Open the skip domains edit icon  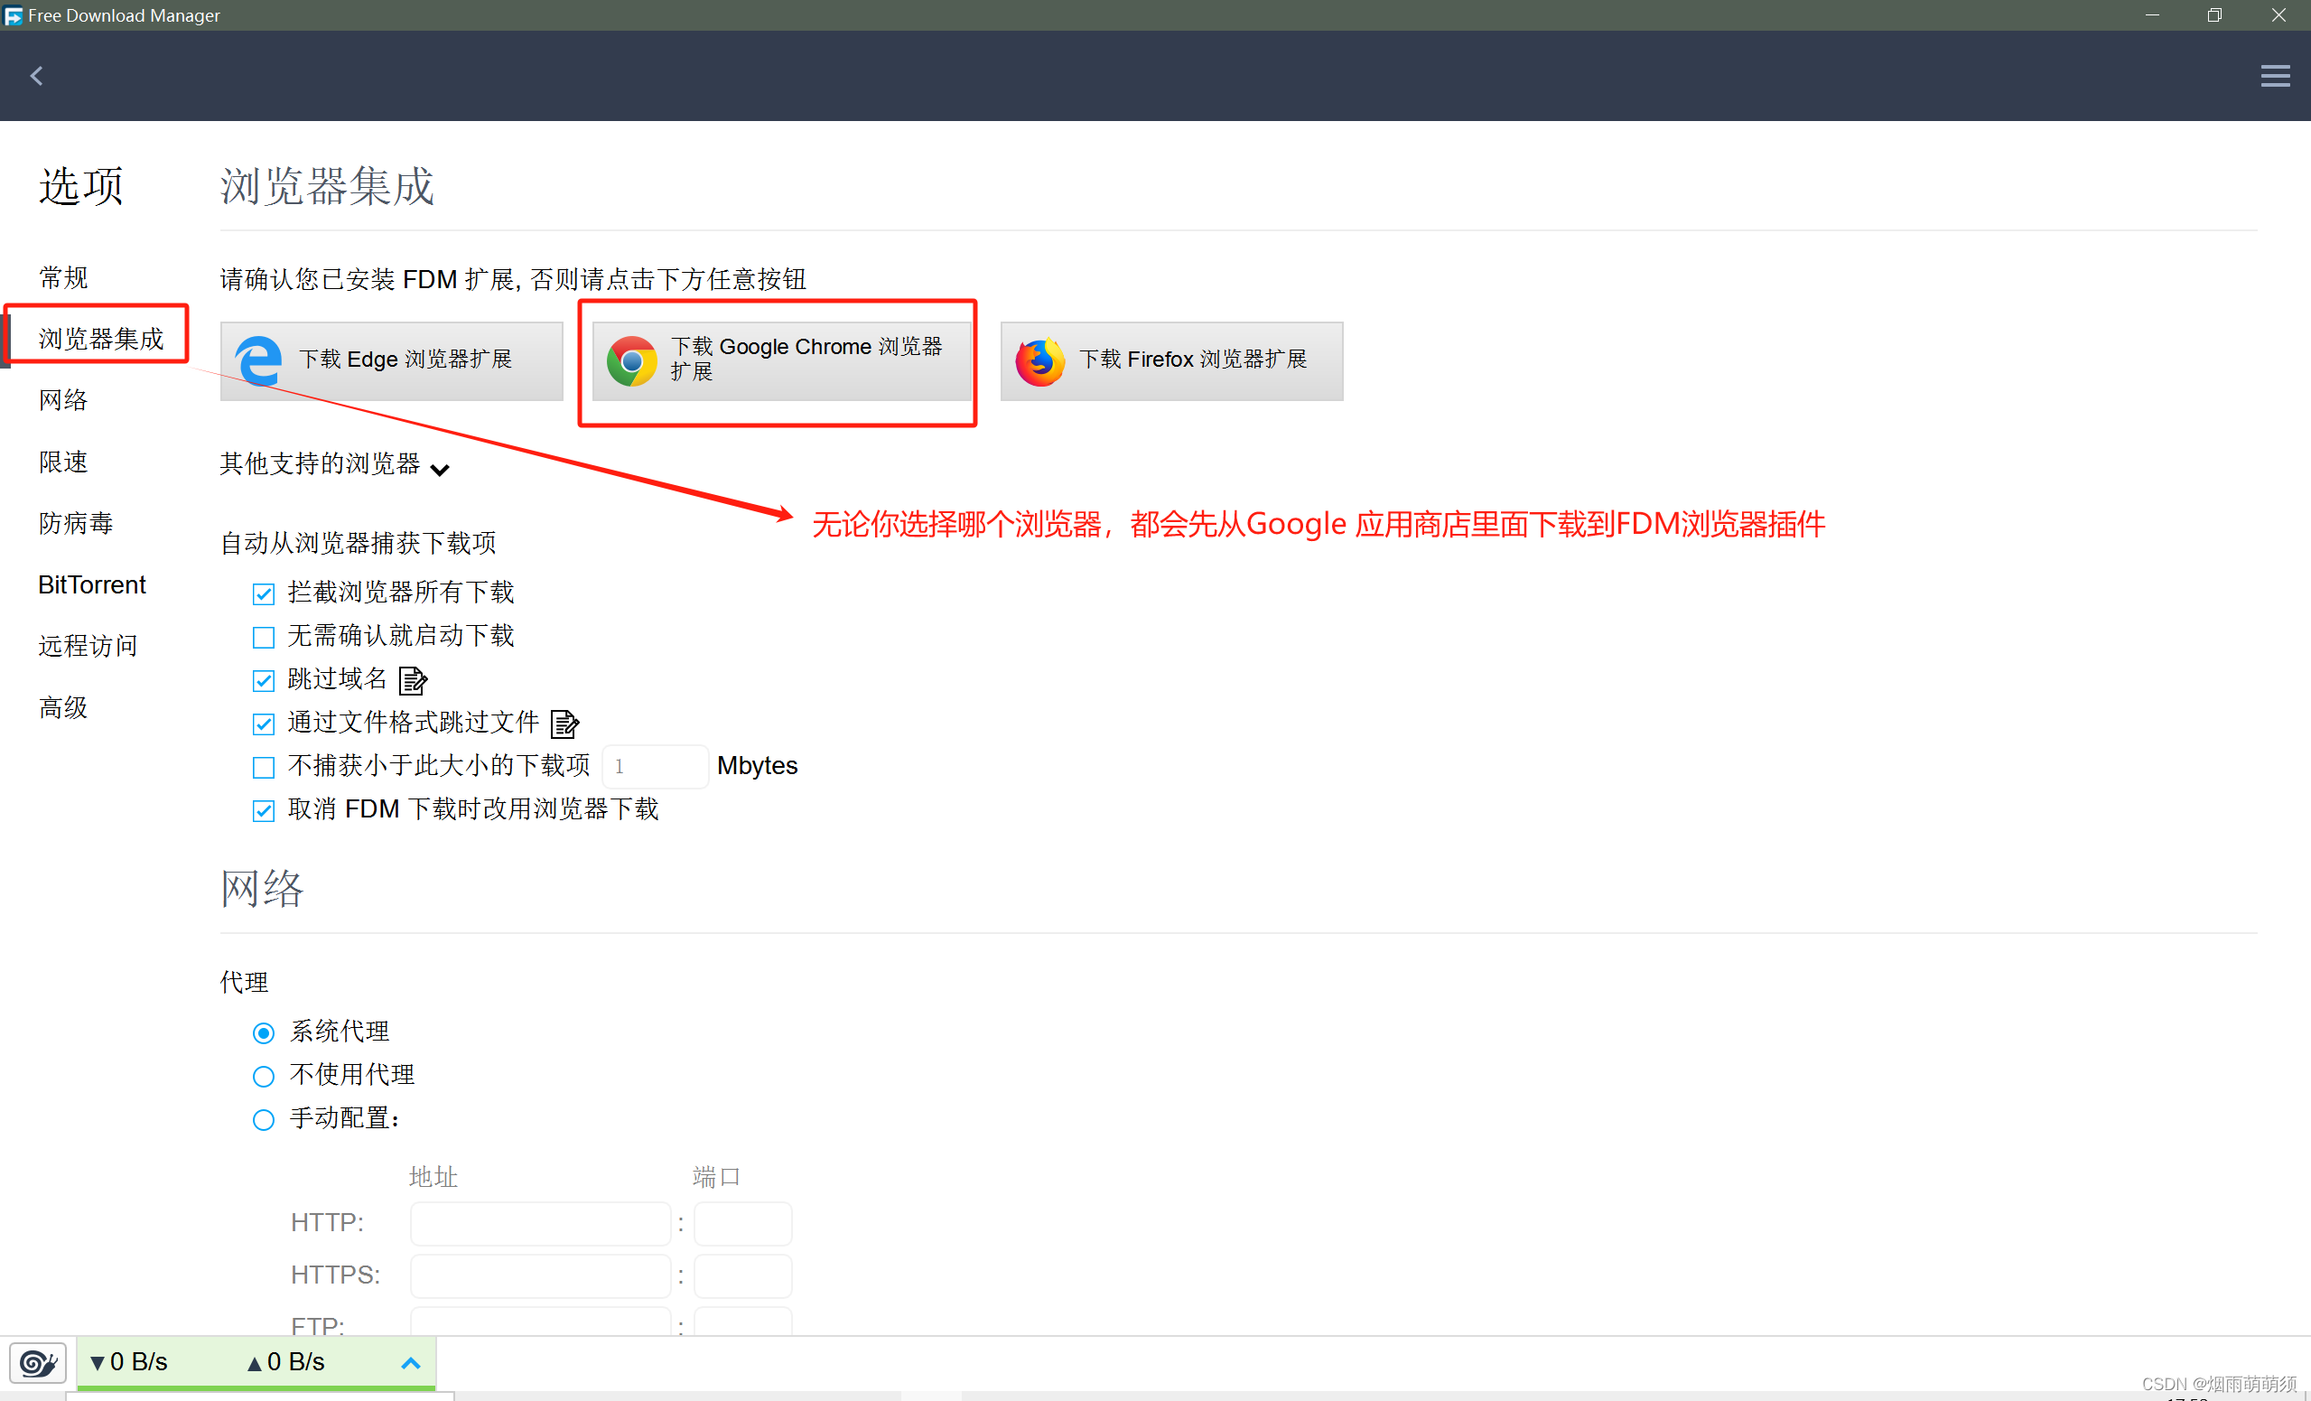413,678
